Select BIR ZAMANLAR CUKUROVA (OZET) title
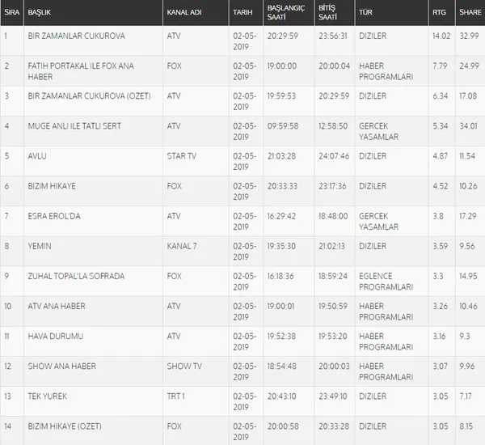The image size is (485, 445). (x=90, y=96)
